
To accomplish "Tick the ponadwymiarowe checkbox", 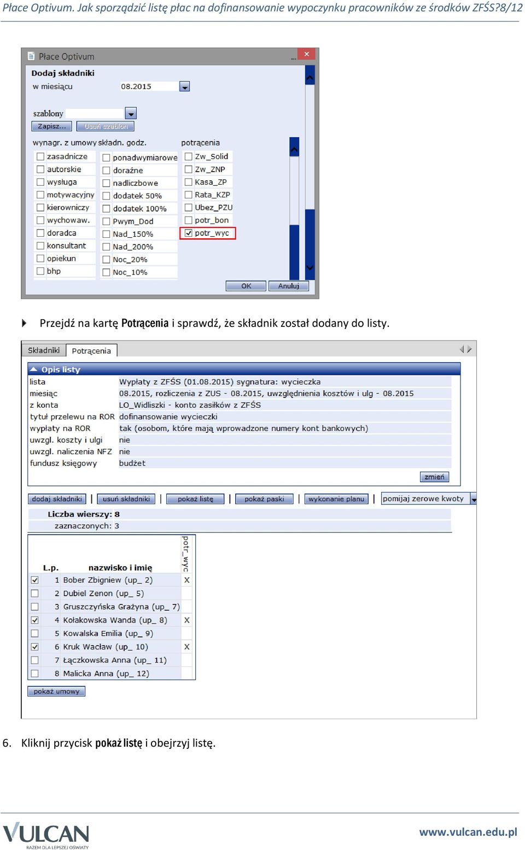I will (107, 157).
